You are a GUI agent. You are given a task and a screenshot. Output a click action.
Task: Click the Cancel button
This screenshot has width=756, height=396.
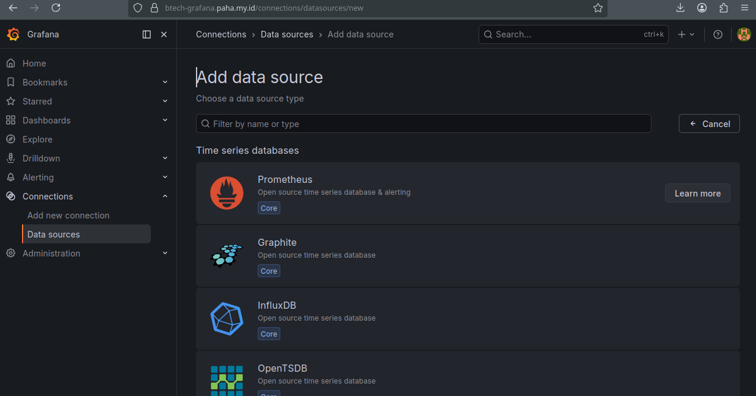pos(709,123)
